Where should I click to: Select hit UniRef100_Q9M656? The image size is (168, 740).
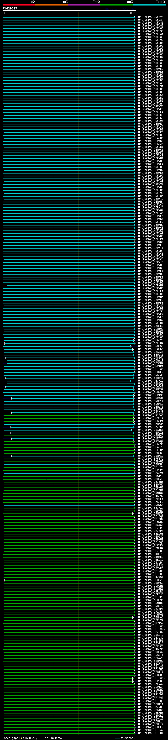pyautogui.click(x=151, y=346)
